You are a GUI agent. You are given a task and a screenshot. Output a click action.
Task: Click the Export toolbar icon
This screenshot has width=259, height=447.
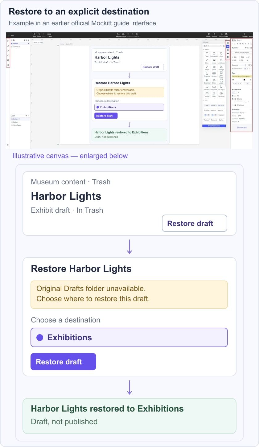pyautogui.click(x=221, y=35)
